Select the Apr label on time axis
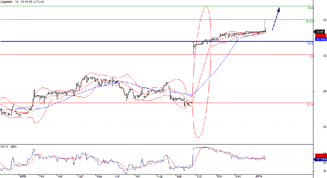Screen dimensions: 327x178 (x=80, y=176)
